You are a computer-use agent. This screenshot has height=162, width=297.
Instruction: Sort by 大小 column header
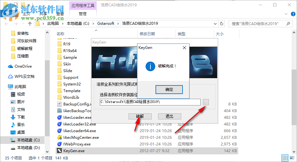point(219,34)
